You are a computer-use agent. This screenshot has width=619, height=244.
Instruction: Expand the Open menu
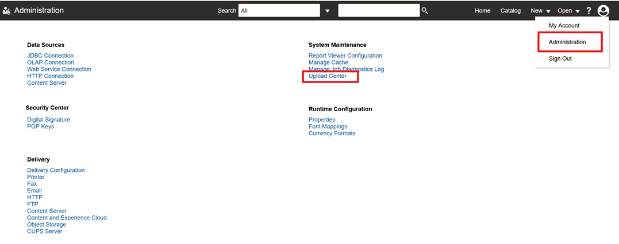tap(568, 11)
